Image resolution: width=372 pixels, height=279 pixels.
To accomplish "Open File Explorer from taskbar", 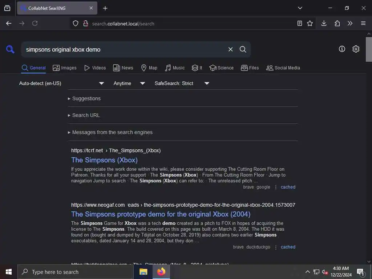I will coord(143,272).
